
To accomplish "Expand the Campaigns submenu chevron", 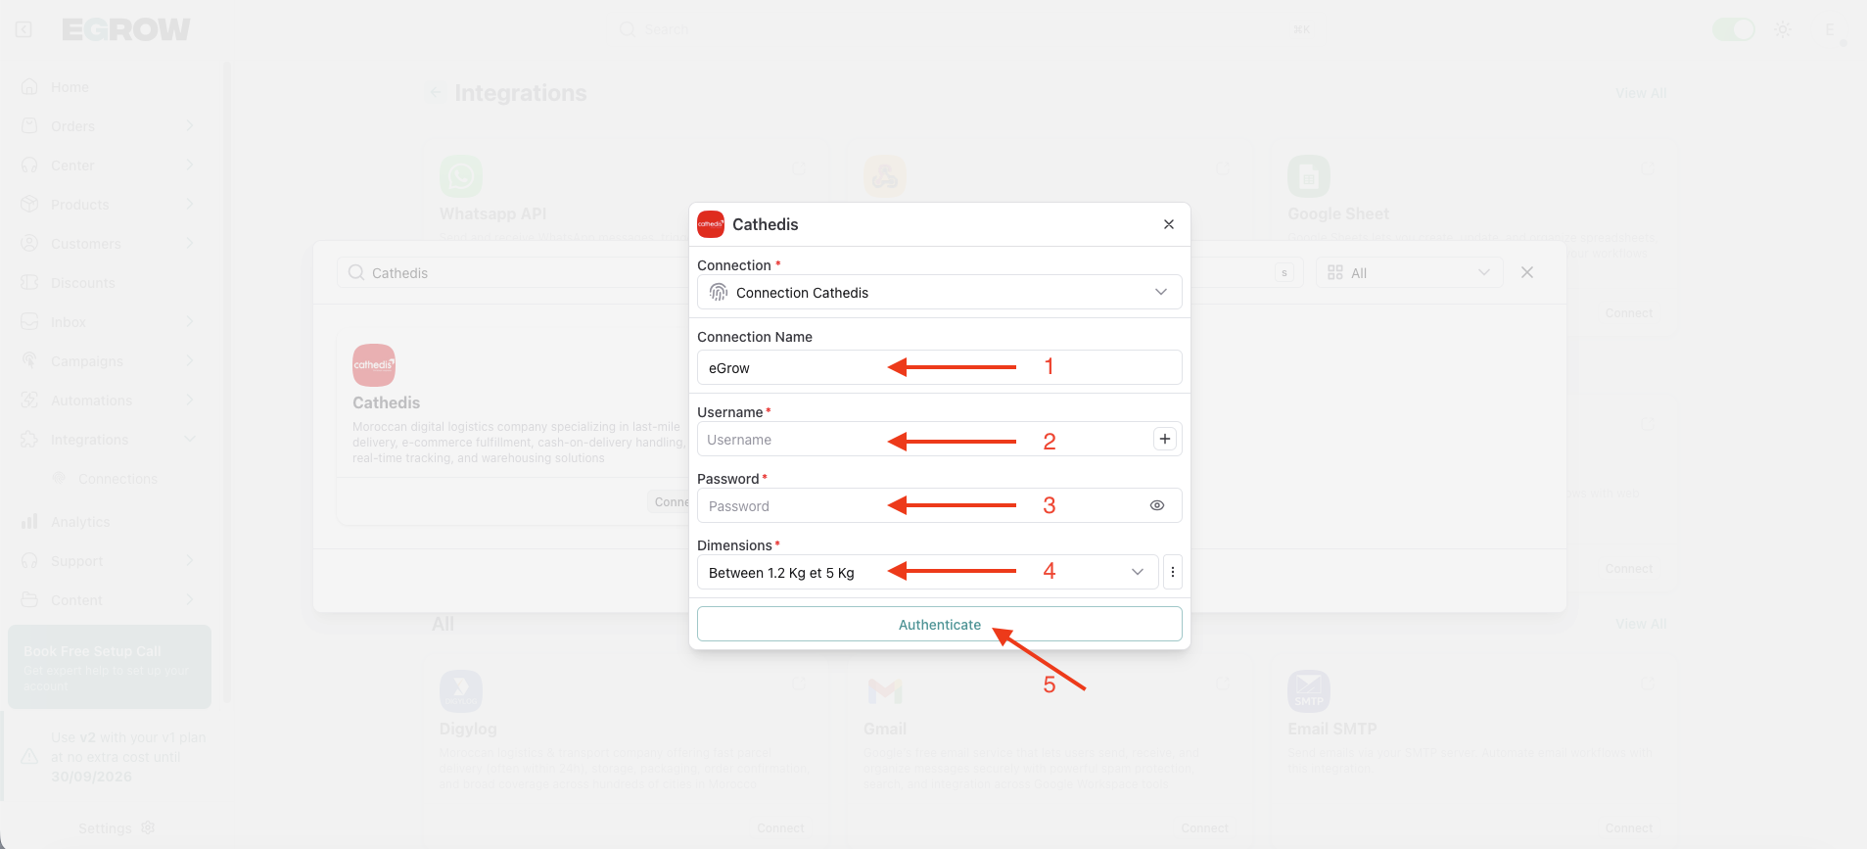I will pyautogui.click(x=190, y=361).
